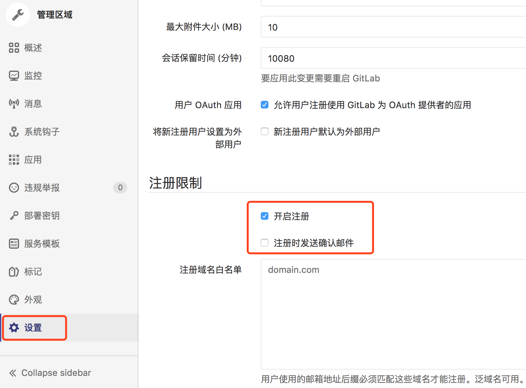
Task: Click the 监控 monitor icon
Action: click(x=14, y=76)
